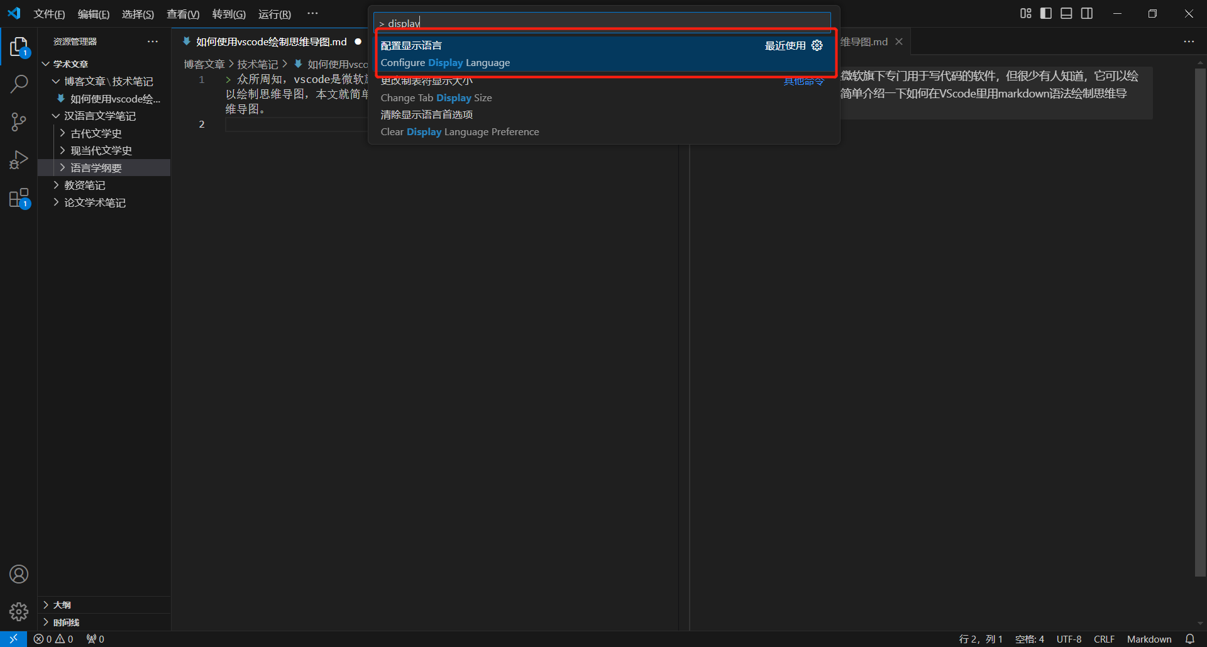Click the command palette input field
Image resolution: width=1207 pixels, height=647 pixels.
[602, 23]
